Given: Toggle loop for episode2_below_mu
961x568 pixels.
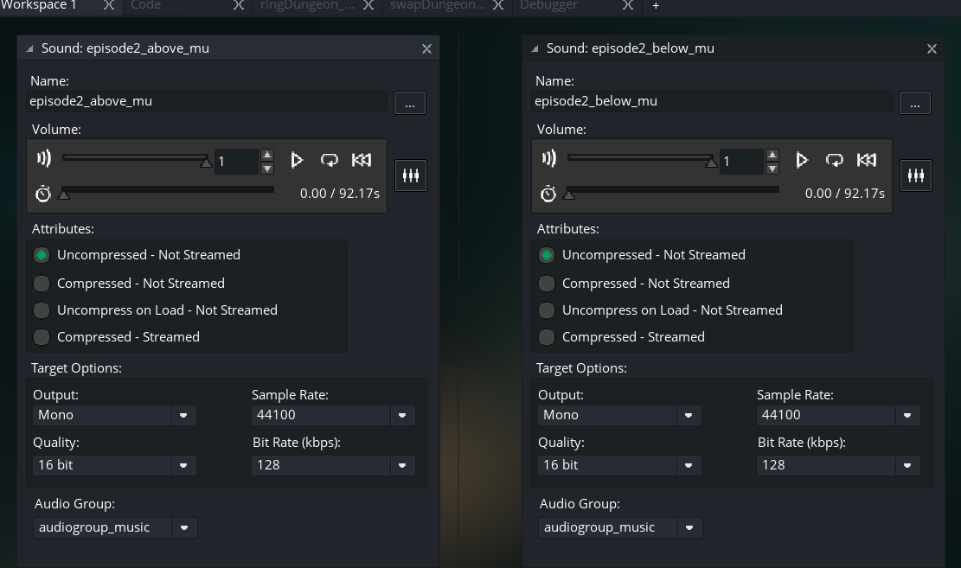Looking at the screenshot, I should tap(834, 160).
